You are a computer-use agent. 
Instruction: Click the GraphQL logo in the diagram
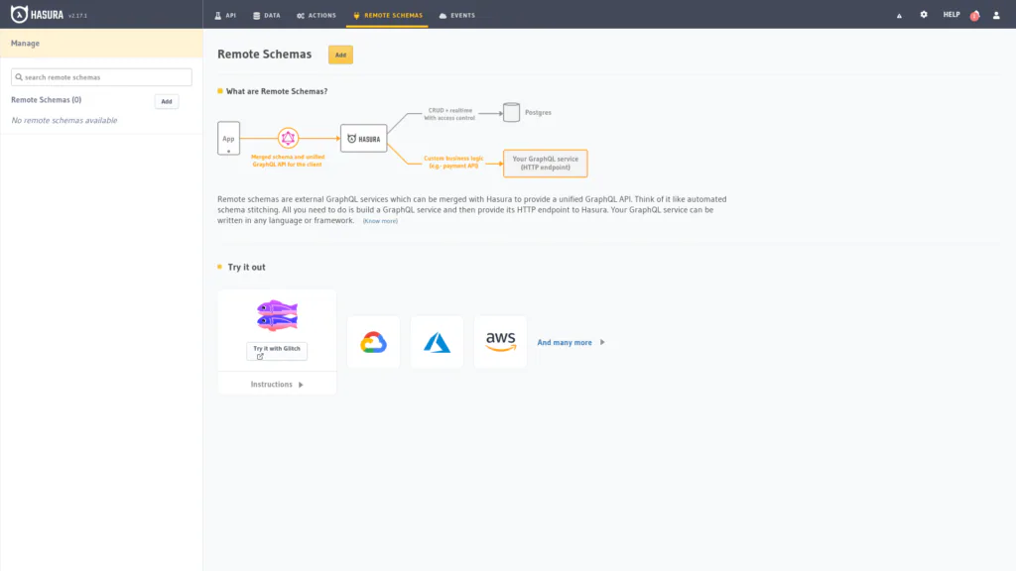tap(288, 138)
